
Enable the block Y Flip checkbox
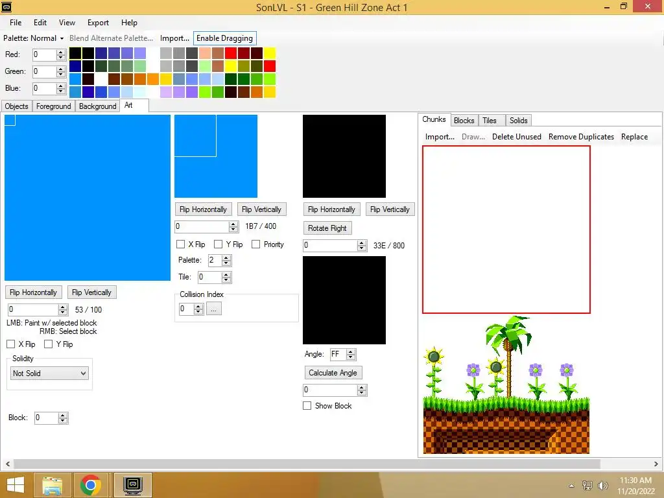(x=218, y=244)
